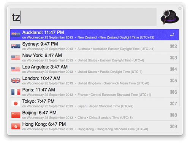Select the Tokyo: 7:47 PM result
Screen dimensions: 190x144
[x=94, y=104]
